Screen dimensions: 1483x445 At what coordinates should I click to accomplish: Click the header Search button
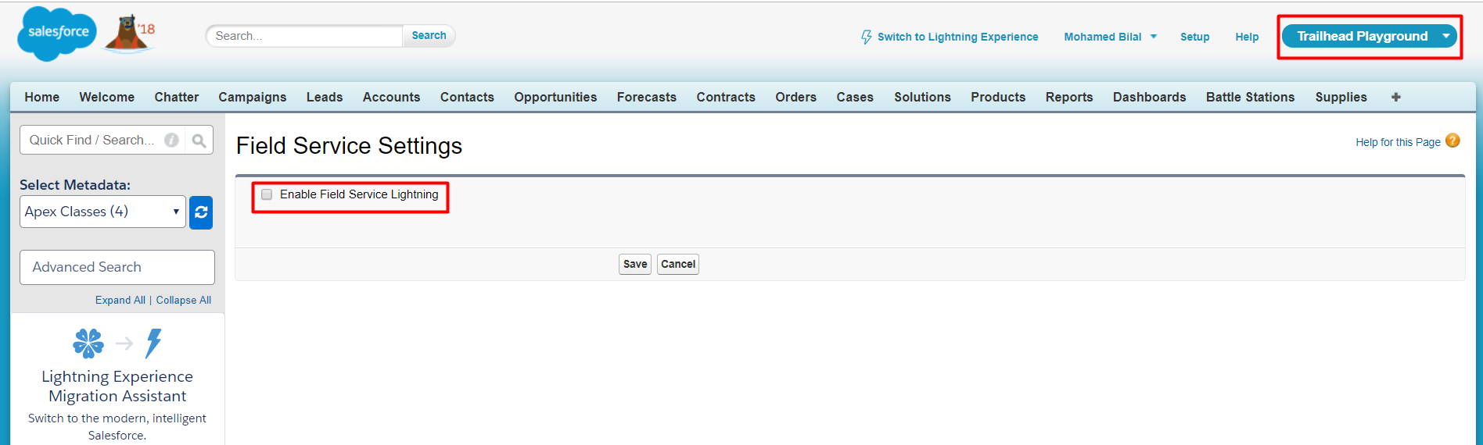(x=429, y=35)
